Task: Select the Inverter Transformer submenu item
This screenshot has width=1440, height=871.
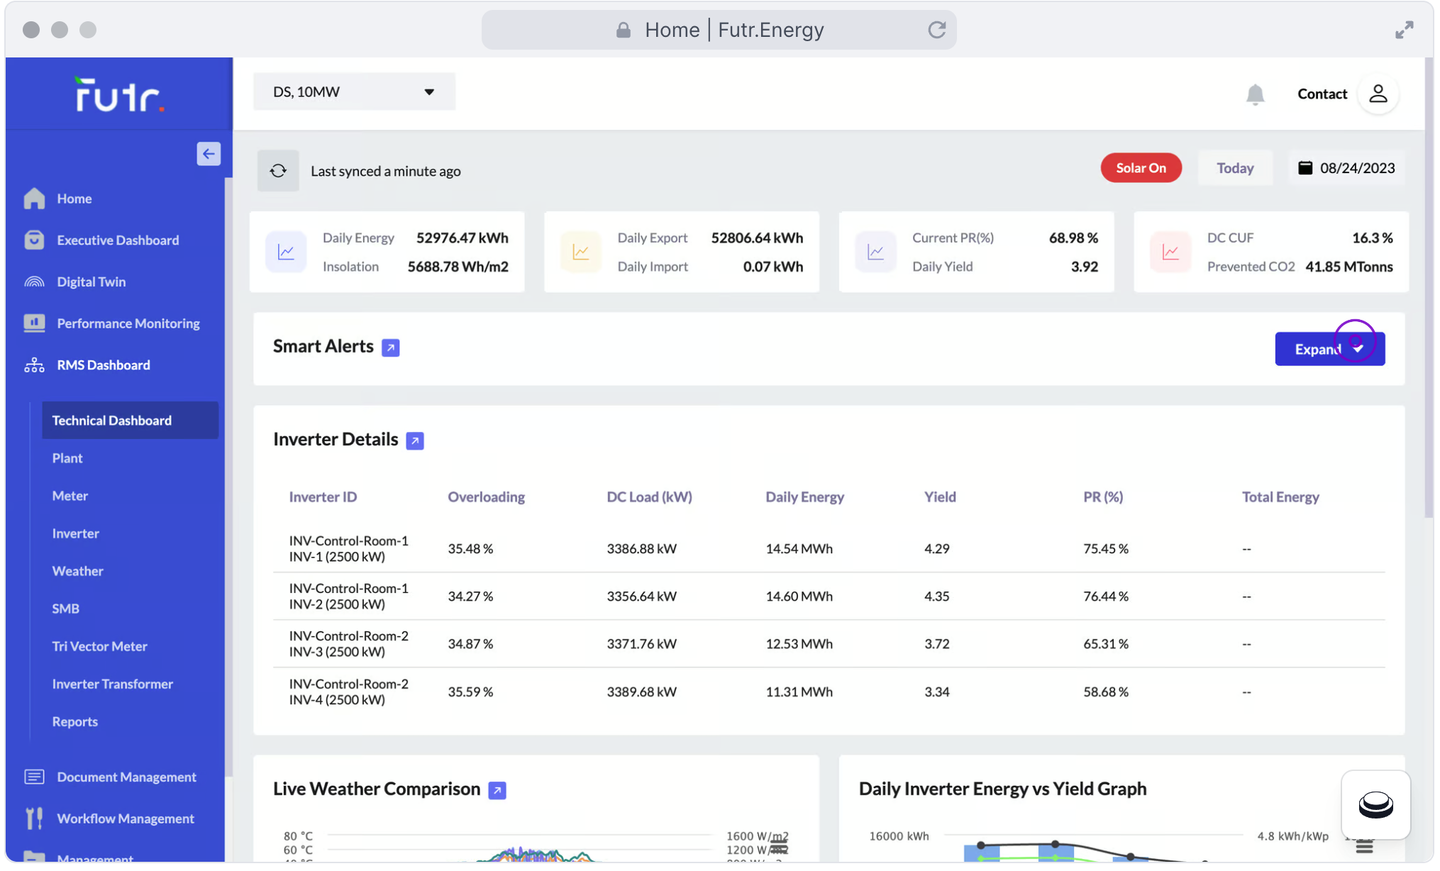Action: pyautogui.click(x=112, y=684)
